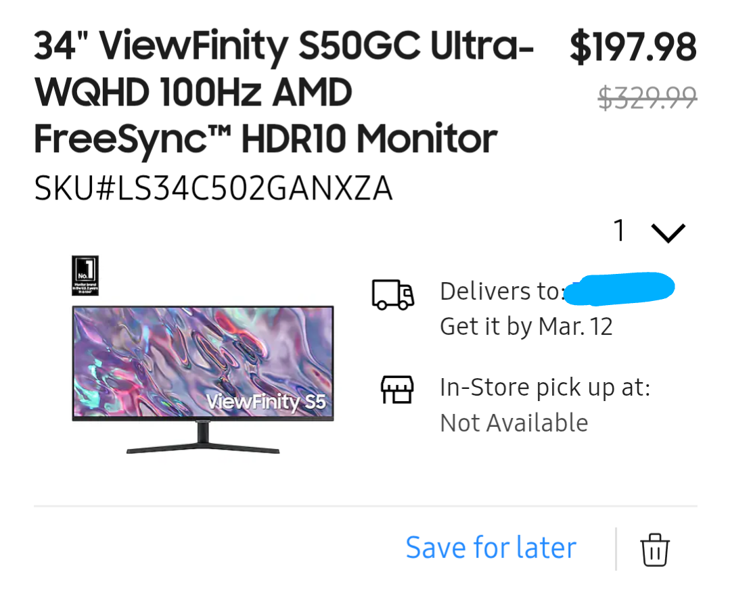
Task: Click the redacted delivery location
Action: click(619, 289)
